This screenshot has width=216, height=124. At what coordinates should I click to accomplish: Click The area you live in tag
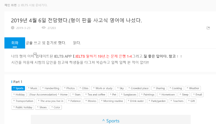click(x=50, y=101)
